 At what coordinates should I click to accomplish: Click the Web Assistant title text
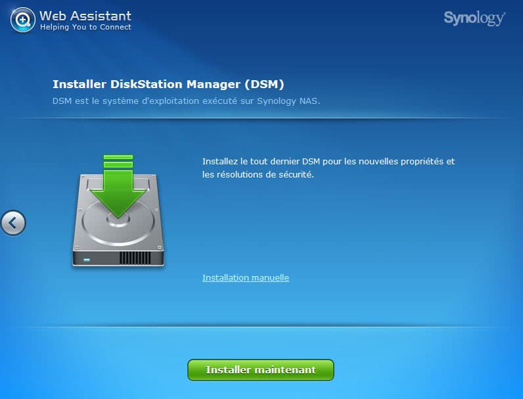[85, 16]
